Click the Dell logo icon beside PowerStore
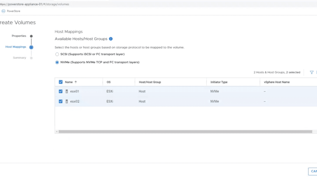 coord(4,11)
